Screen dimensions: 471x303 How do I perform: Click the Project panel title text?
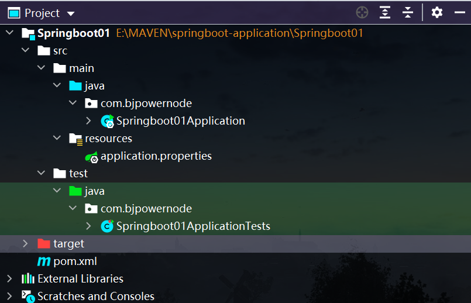pos(42,13)
